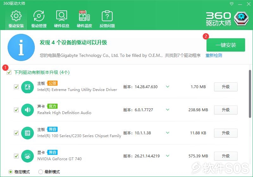Click the 兼容 tag on NVIDIA GeForce row
Viewport: 253px width, 177px height.
point(52,152)
